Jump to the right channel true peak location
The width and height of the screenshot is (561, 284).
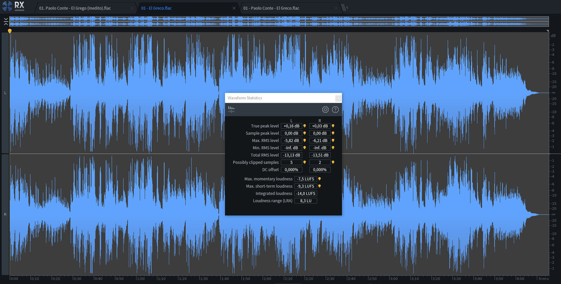point(333,126)
